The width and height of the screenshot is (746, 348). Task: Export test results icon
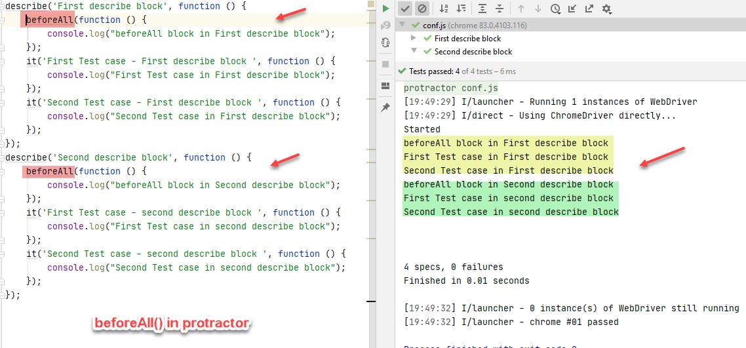coord(589,9)
